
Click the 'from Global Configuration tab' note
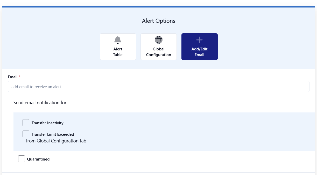(x=56, y=141)
